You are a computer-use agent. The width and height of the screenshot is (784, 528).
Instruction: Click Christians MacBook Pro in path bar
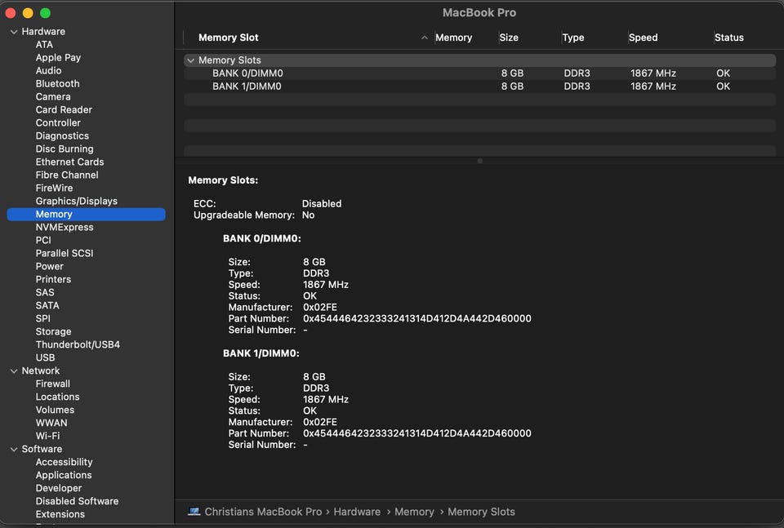click(x=263, y=512)
